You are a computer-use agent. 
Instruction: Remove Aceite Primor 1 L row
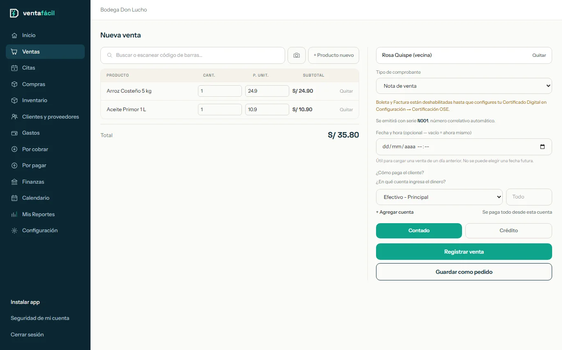point(346,110)
